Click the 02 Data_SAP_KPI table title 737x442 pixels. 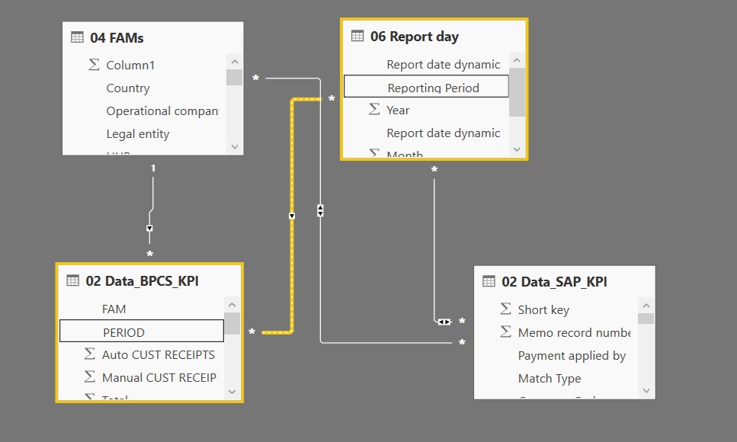(554, 282)
